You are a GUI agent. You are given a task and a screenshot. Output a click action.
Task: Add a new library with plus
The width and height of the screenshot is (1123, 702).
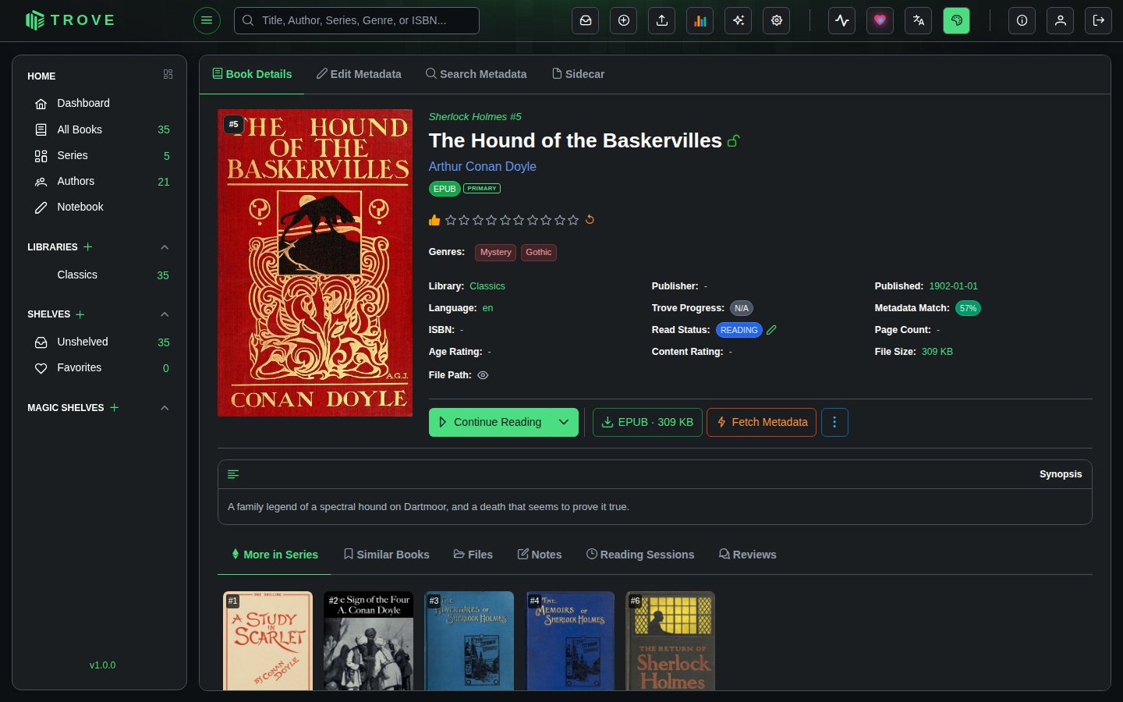88,246
